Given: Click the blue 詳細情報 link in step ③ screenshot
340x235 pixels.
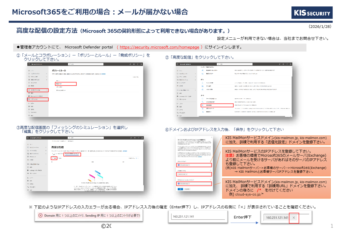Looking at the screenshot, I should pos(125,151).
